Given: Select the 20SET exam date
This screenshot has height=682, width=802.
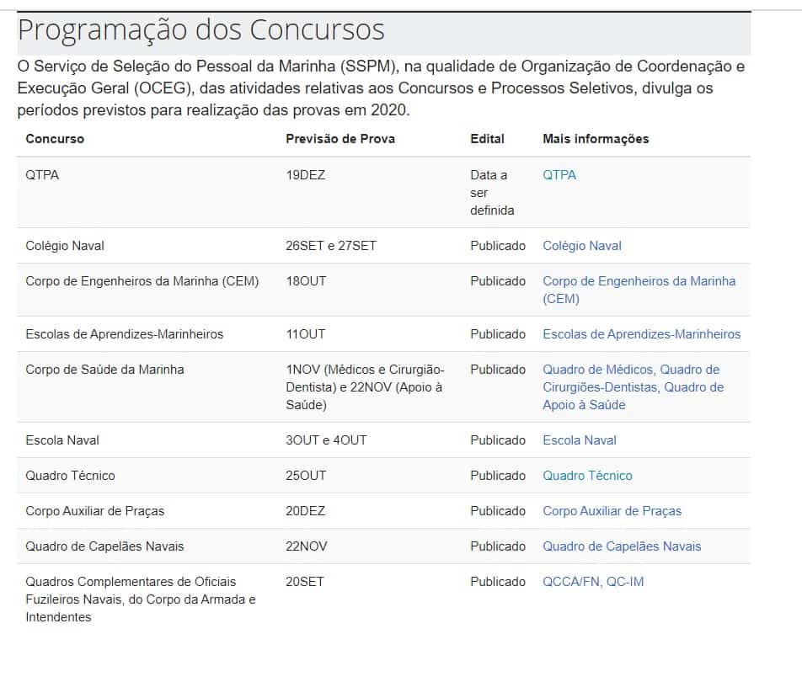Looking at the screenshot, I should click(x=305, y=581).
